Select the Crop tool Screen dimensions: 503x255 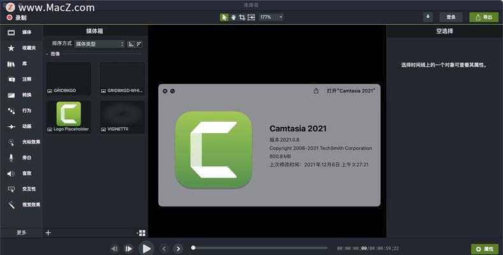(242, 17)
